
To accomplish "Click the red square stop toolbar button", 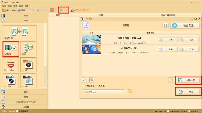I will [x=52, y=10].
